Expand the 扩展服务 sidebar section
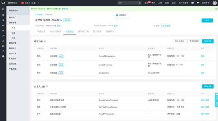218x121 pixels. coord(27,59)
